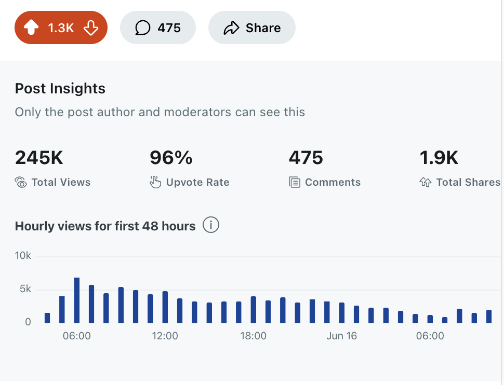Viewport: 504px width, 385px height.
Task: Click the bar above the 18:00 label
Action: coord(254,310)
